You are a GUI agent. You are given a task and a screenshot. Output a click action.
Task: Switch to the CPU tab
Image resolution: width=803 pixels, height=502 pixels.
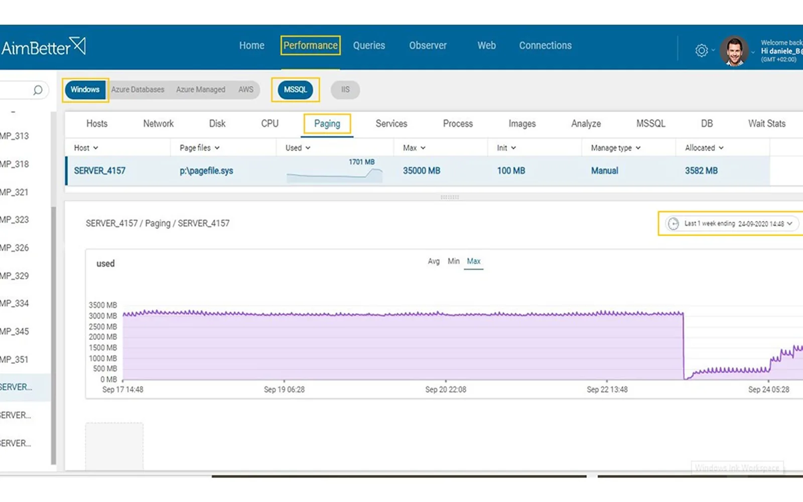270,123
